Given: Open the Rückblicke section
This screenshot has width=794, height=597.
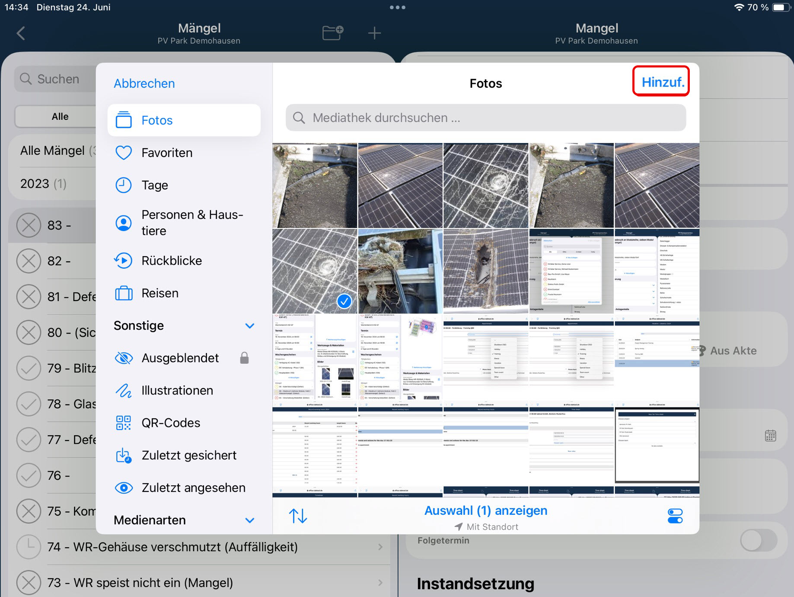Looking at the screenshot, I should coord(184,260).
